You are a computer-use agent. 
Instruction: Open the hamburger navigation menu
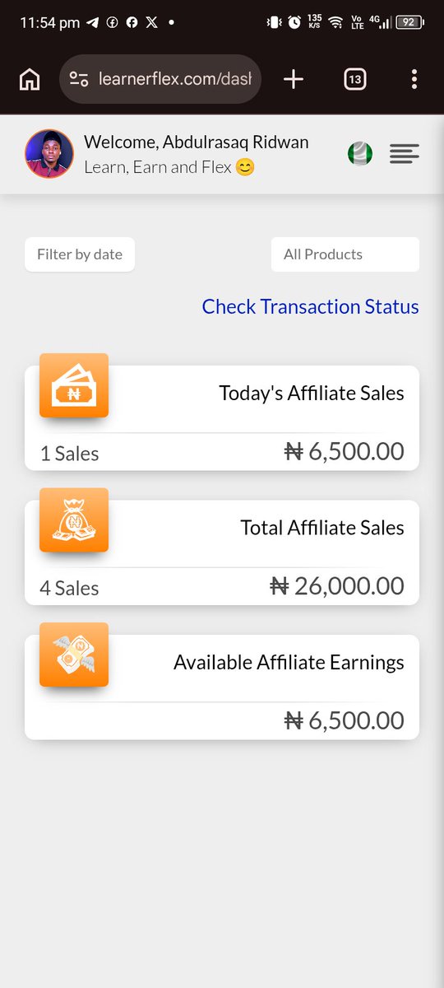(x=405, y=153)
